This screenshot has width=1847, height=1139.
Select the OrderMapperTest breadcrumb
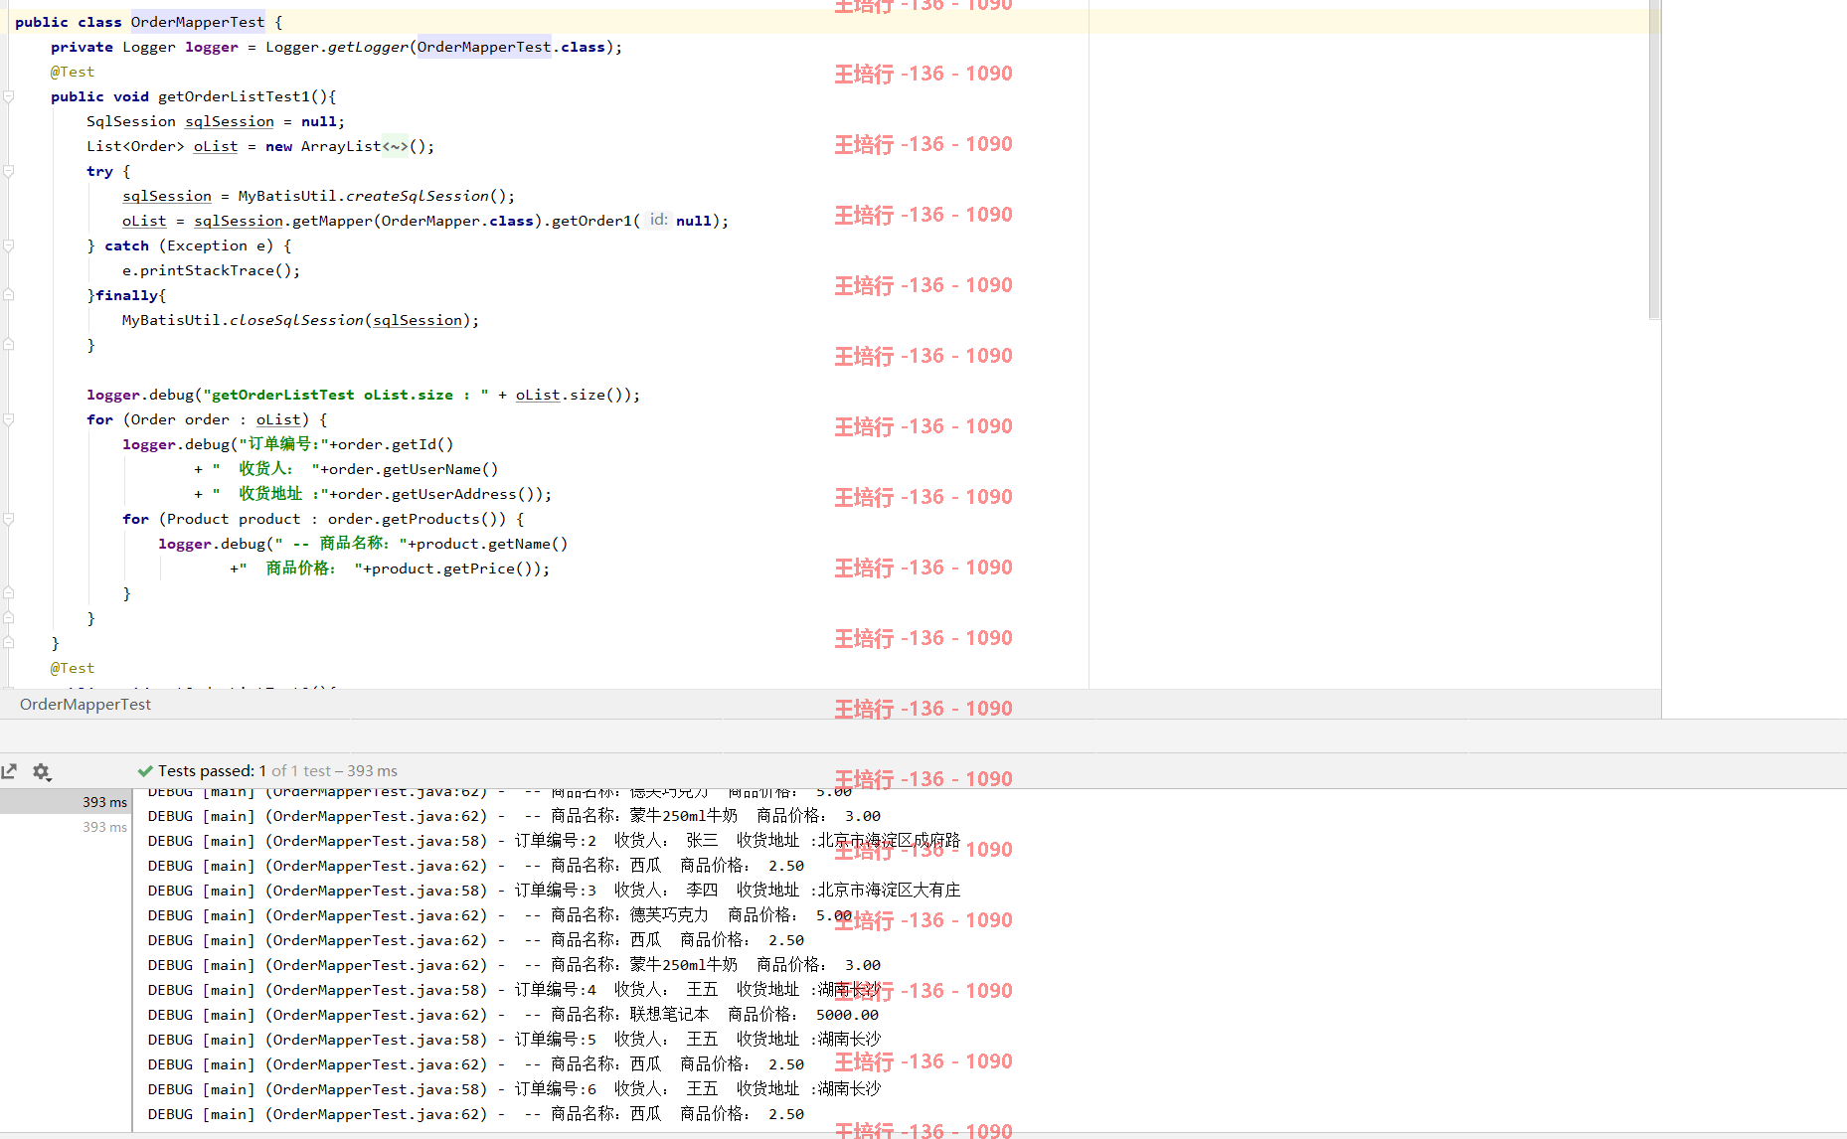[85, 704]
